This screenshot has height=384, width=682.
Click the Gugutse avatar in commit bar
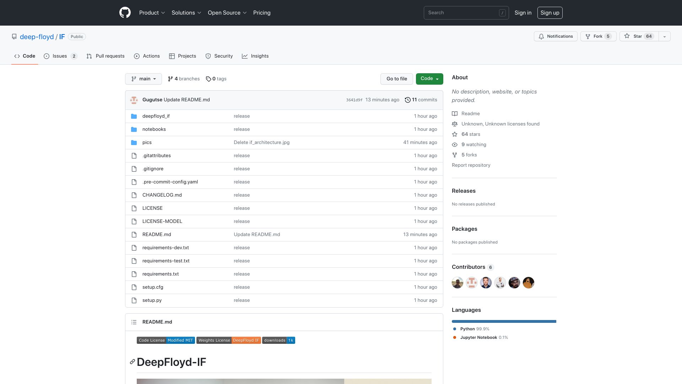tap(134, 100)
